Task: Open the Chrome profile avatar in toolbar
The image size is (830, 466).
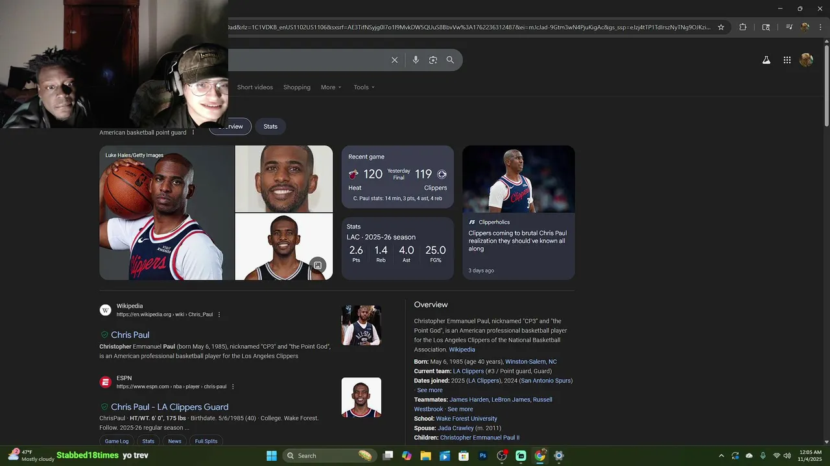Action: (805, 27)
